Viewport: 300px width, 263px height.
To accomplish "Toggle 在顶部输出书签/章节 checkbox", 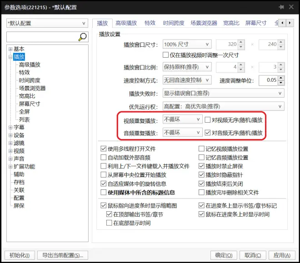I will [x=109, y=214].
